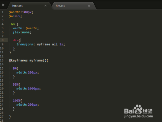
Task: Click line number 13 in gutter
Action: (x=2, y=61)
